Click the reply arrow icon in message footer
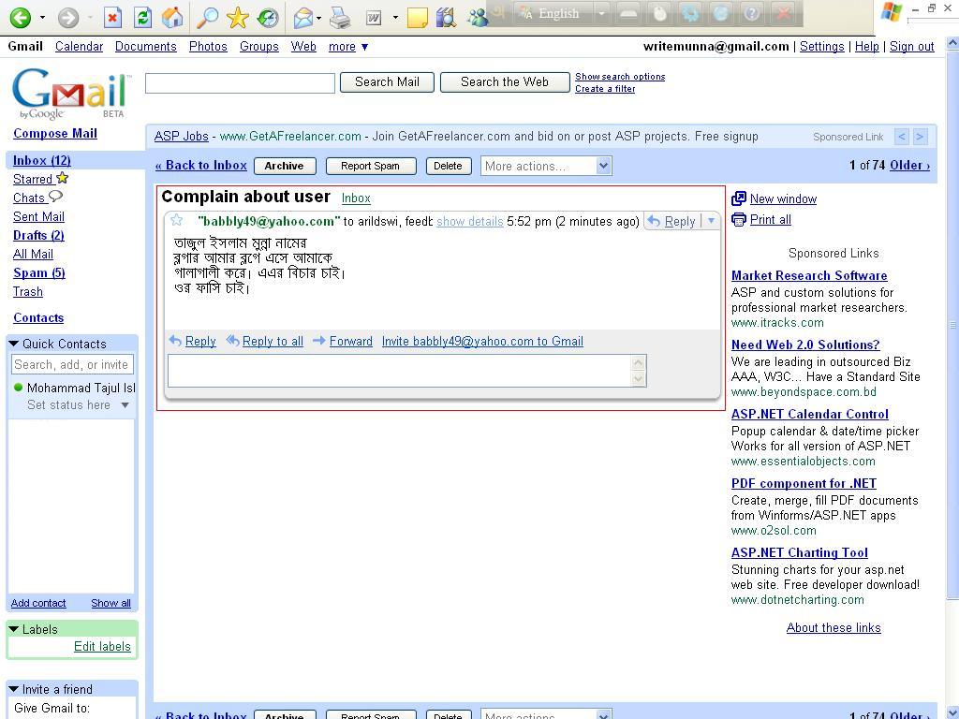The image size is (959, 719). (x=175, y=341)
